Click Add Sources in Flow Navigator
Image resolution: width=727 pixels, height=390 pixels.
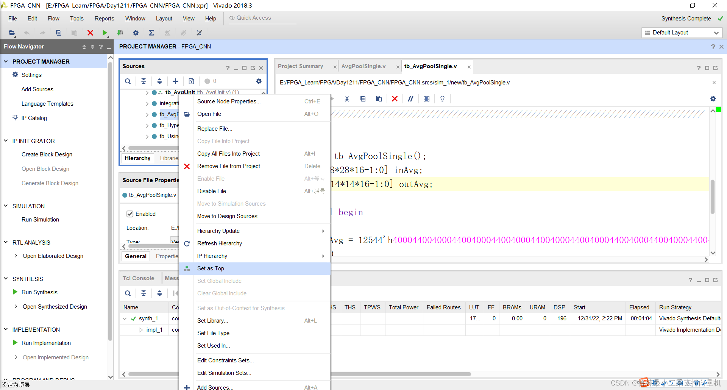tap(37, 89)
